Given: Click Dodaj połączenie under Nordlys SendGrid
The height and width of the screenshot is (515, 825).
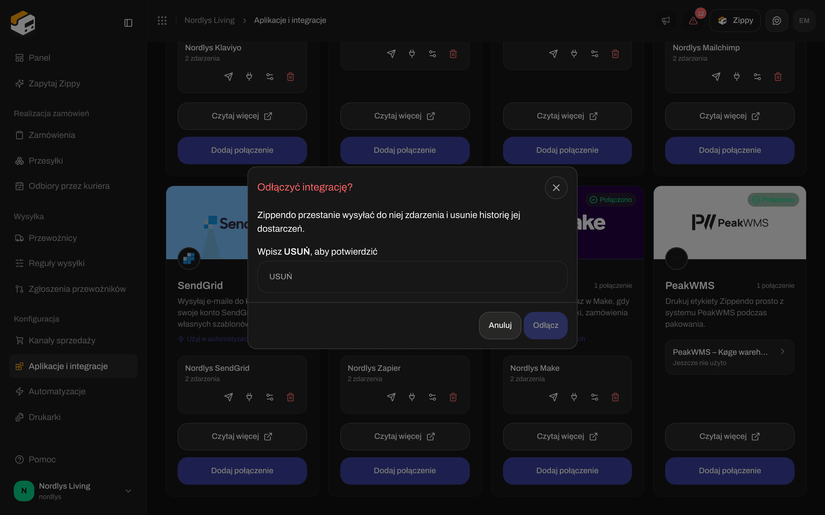Looking at the screenshot, I should [x=242, y=471].
